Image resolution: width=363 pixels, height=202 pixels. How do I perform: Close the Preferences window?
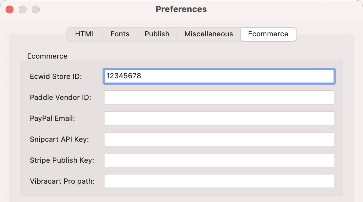coord(10,9)
